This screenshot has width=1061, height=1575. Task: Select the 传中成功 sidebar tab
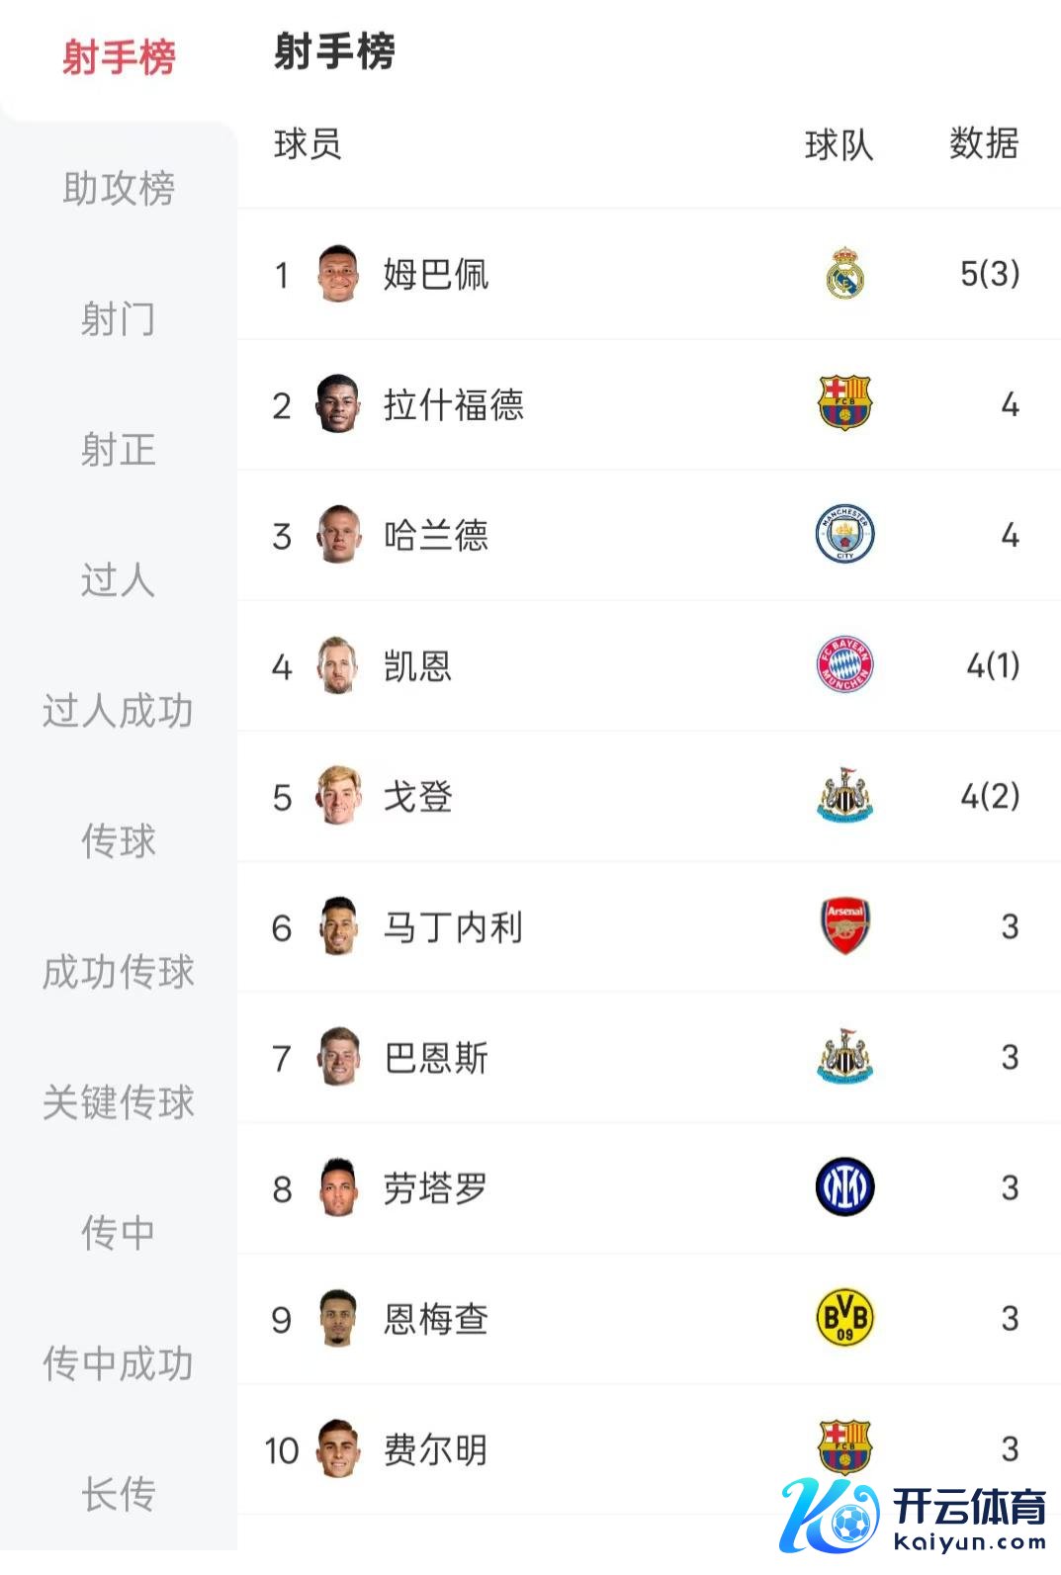[119, 1362]
